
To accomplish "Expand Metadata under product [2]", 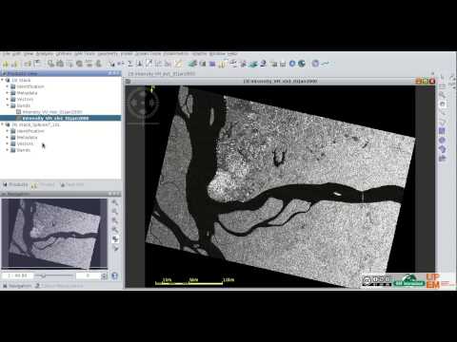I will click(8, 138).
